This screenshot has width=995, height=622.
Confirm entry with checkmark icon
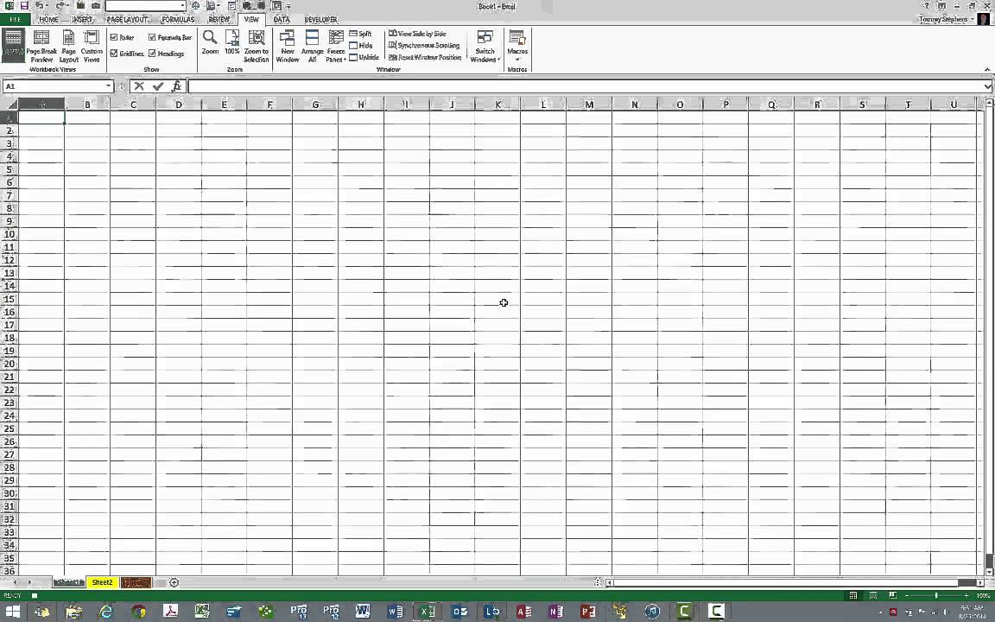coord(158,86)
